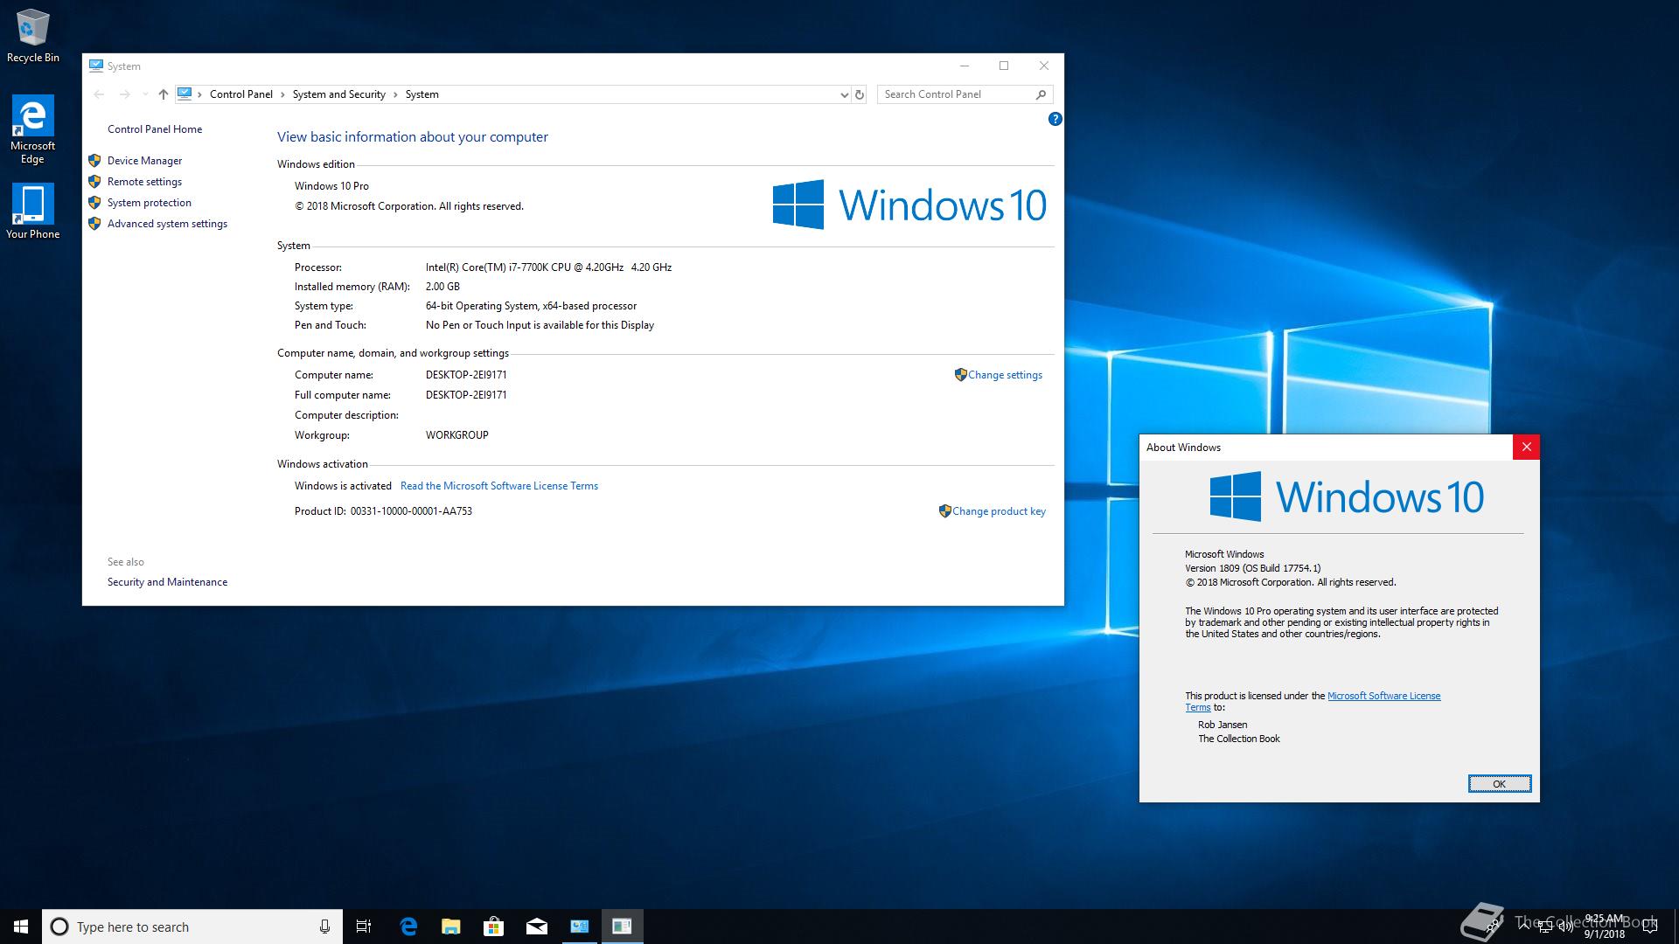Expand the address bar history dropdown
Image resolution: width=1679 pixels, height=944 pixels.
[844, 94]
